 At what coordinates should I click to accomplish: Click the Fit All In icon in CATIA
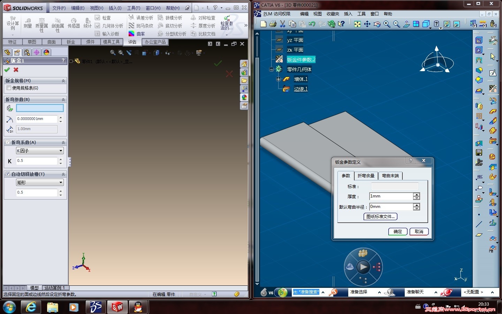click(357, 24)
